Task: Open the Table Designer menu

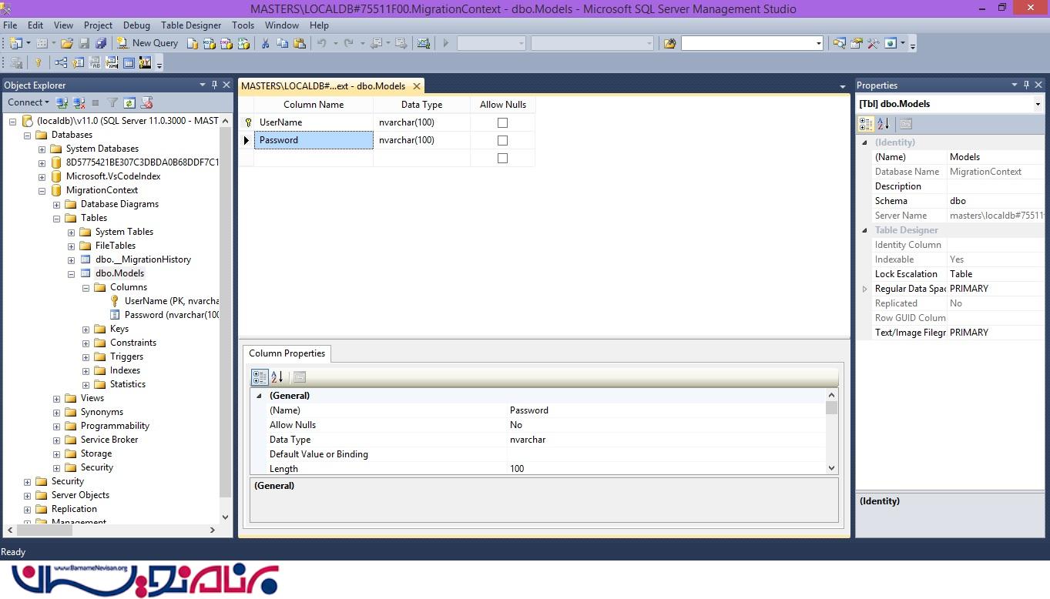Action: click(x=190, y=25)
